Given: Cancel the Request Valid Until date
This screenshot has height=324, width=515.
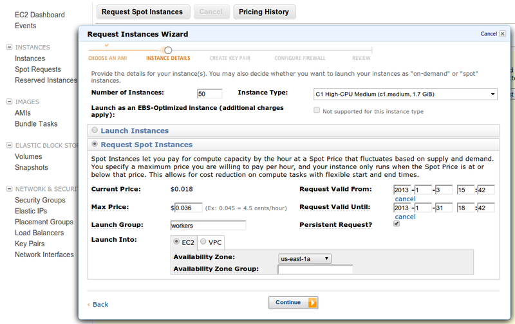Looking at the screenshot, I should pyautogui.click(x=405, y=217).
